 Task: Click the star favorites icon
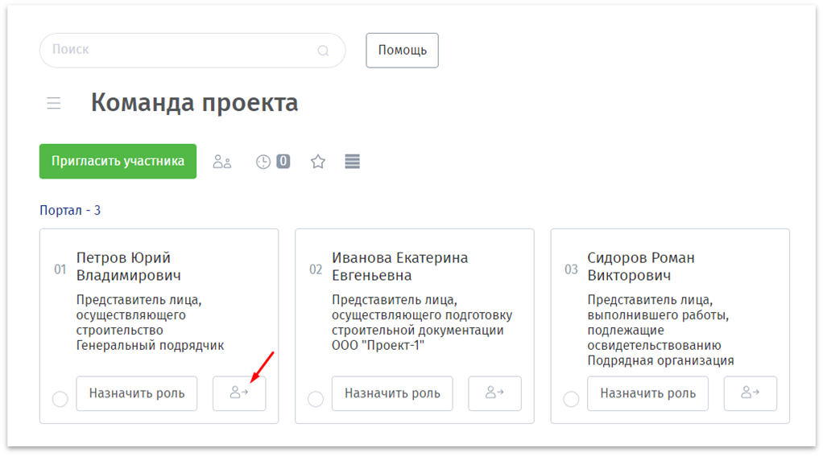318,162
